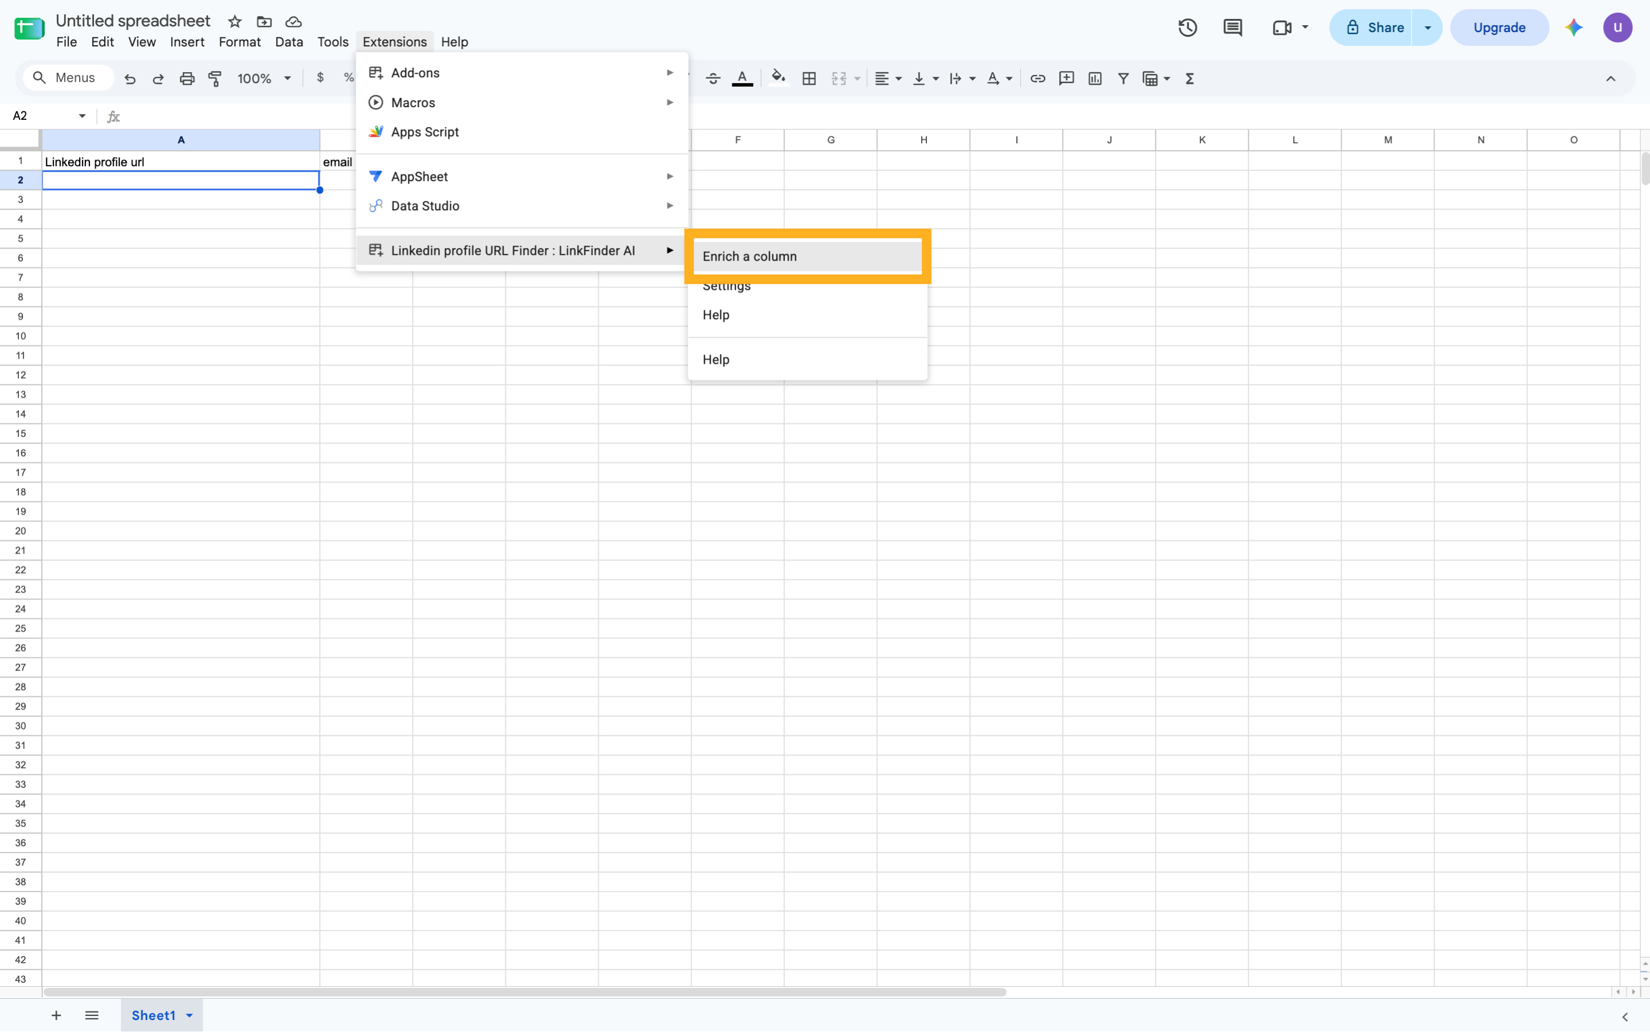1650x1032 pixels.
Task: Click the Print icon in toolbar
Action: coord(187,79)
